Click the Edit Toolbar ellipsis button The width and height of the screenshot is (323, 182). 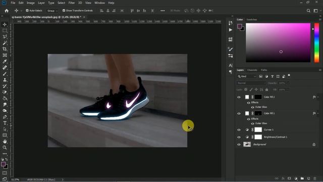(5, 154)
